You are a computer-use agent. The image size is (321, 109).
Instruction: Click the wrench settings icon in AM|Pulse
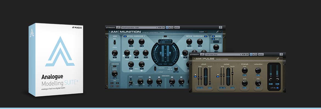tap(278, 59)
